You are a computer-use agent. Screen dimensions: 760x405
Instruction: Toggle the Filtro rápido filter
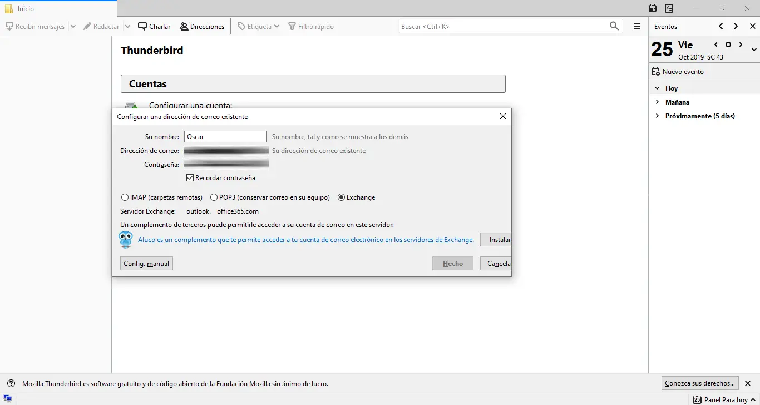311,26
